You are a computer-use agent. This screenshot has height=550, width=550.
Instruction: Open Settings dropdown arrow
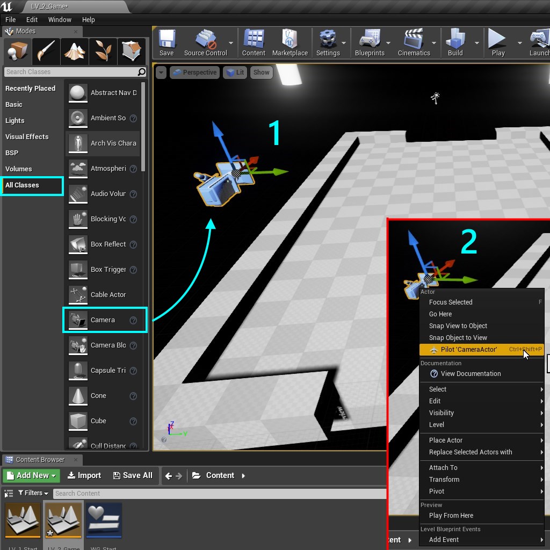tap(344, 43)
